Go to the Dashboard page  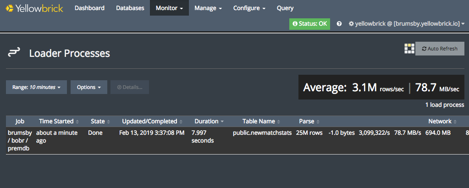pyautogui.click(x=89, y=8)
